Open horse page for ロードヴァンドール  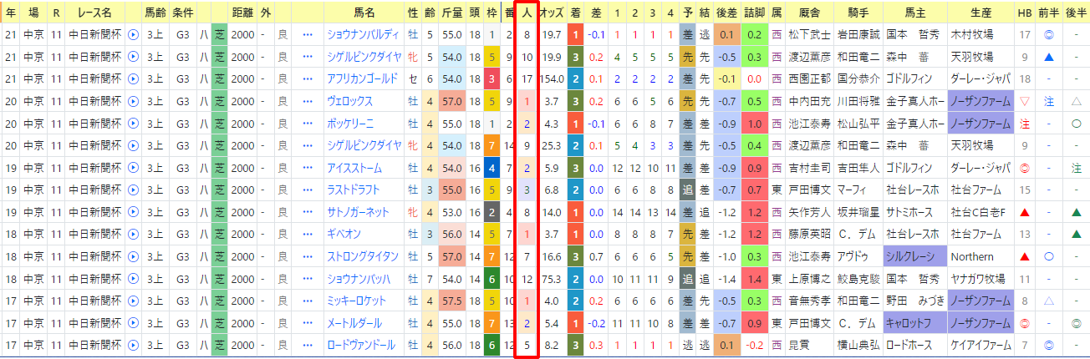click(x=363, y=345)
